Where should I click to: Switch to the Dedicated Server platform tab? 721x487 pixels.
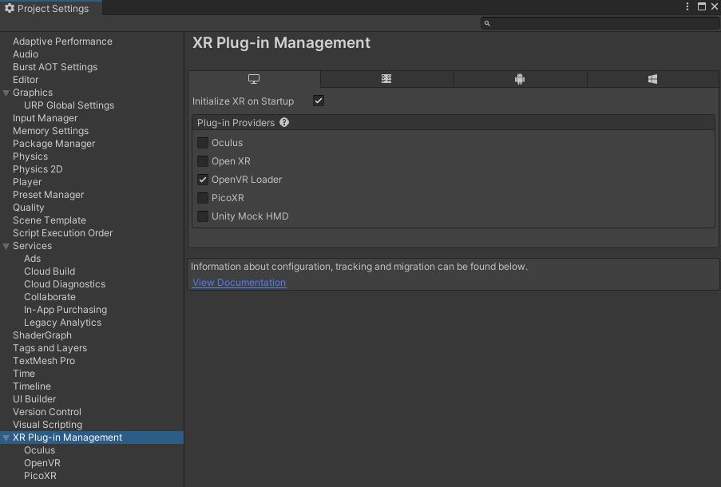point(386,79)
